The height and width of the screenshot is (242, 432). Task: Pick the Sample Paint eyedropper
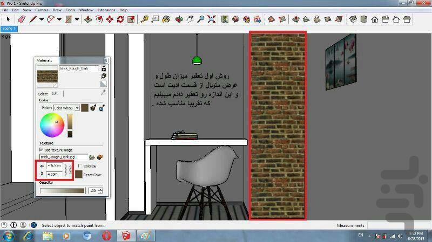pyautogui.click(x=103, y=92)
